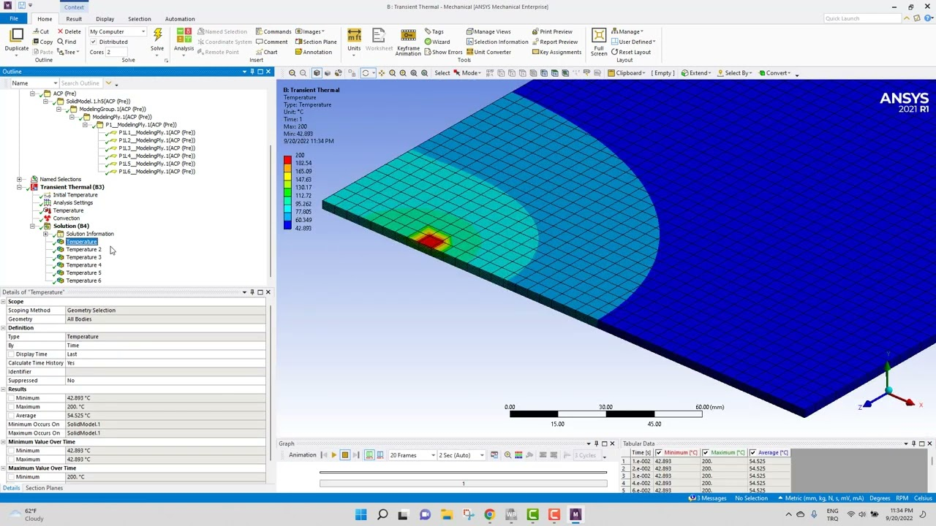Open the 20 Frames dropdown

tap(412, 455)
